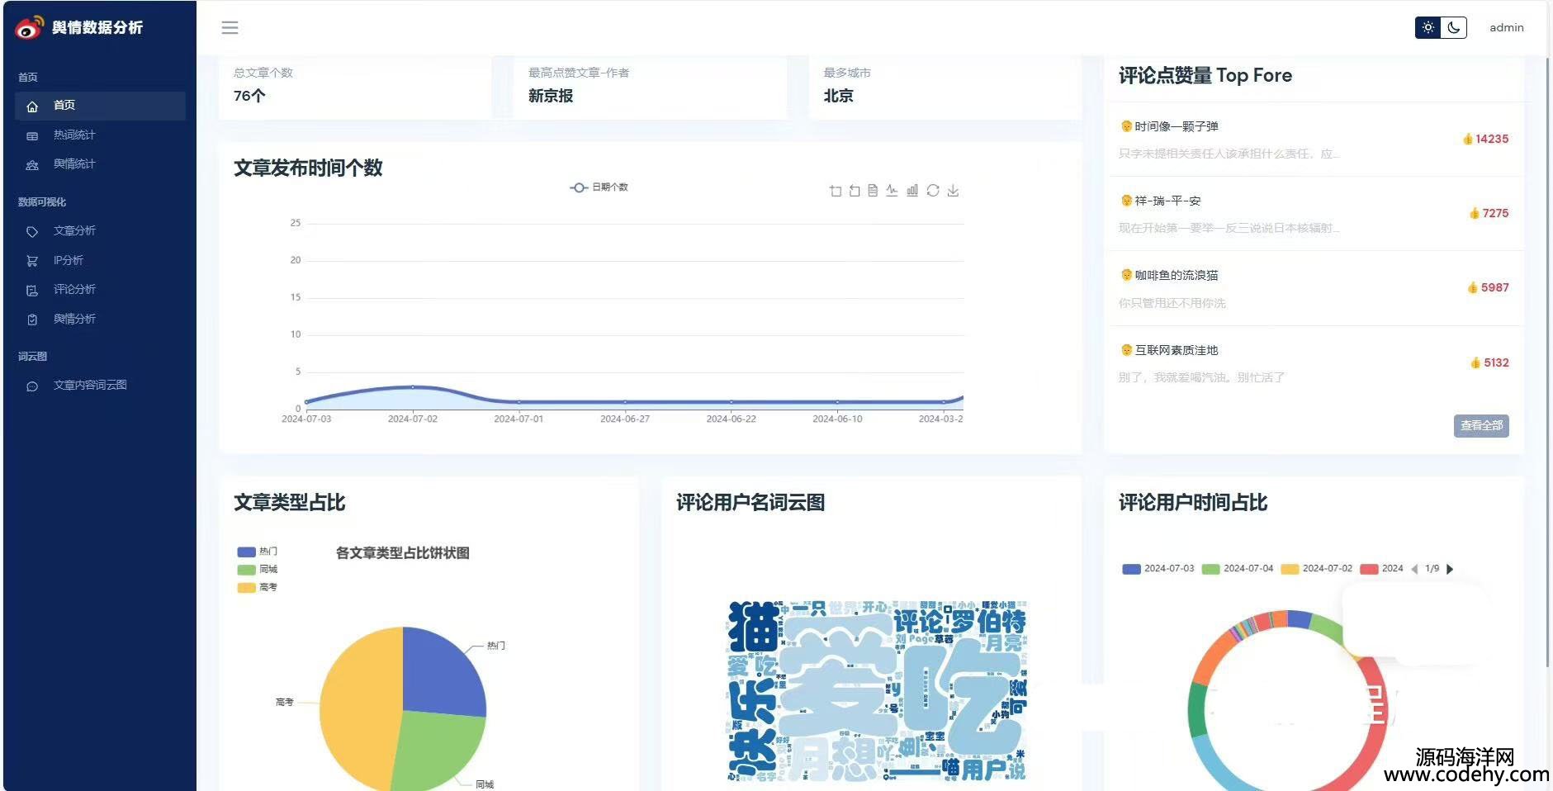Switch to dark mode with moon toggle
This screenshot has width=1553, height=791.
(x=1454, y=27)
